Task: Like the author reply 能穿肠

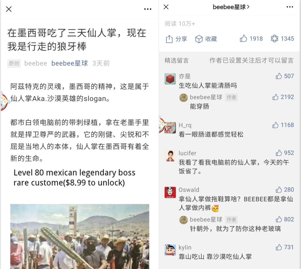Action: [x=275, y=97]
